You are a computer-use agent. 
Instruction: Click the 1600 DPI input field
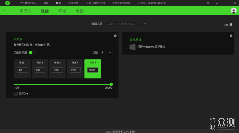(x=57, y=70)
